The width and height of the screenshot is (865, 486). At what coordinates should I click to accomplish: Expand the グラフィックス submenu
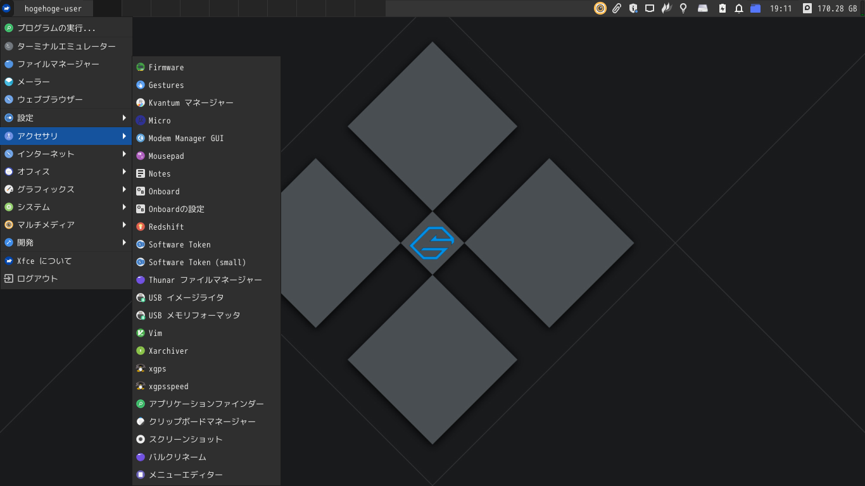(x=66, y=189)
